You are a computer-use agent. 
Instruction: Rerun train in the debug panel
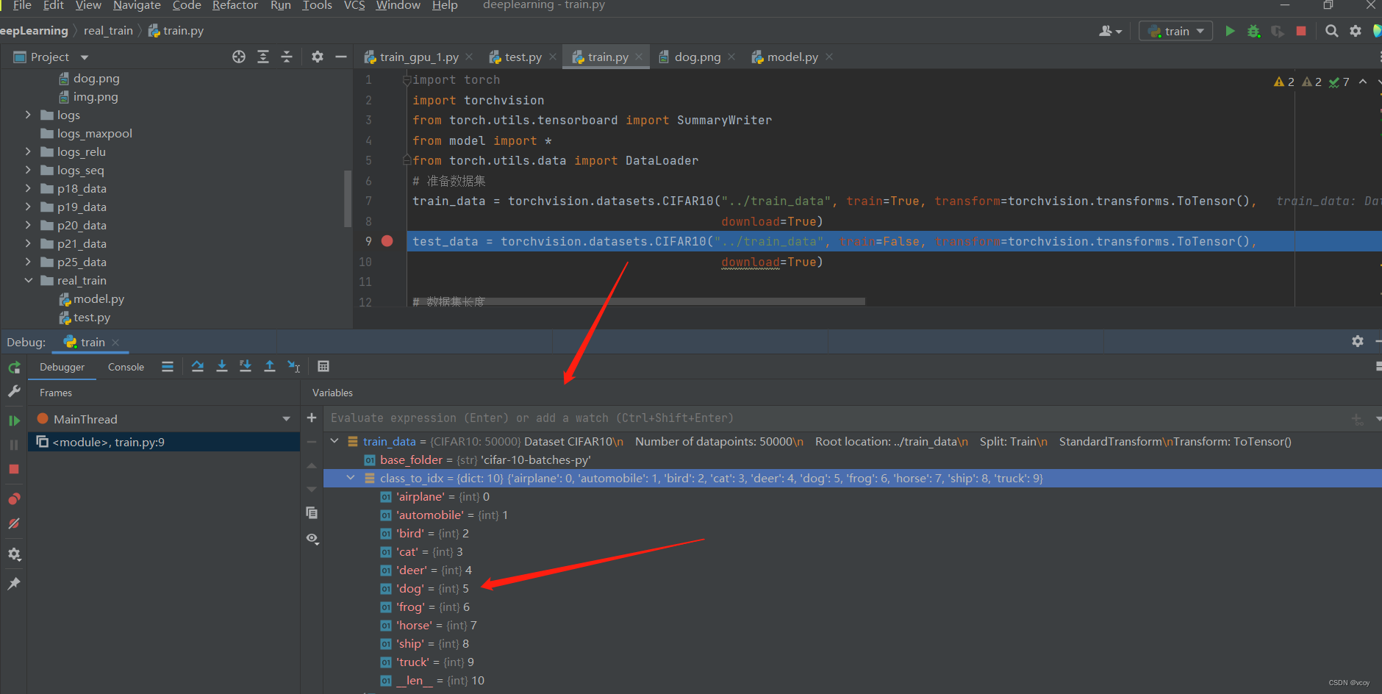pyautogui.click(x=14, y=367)
